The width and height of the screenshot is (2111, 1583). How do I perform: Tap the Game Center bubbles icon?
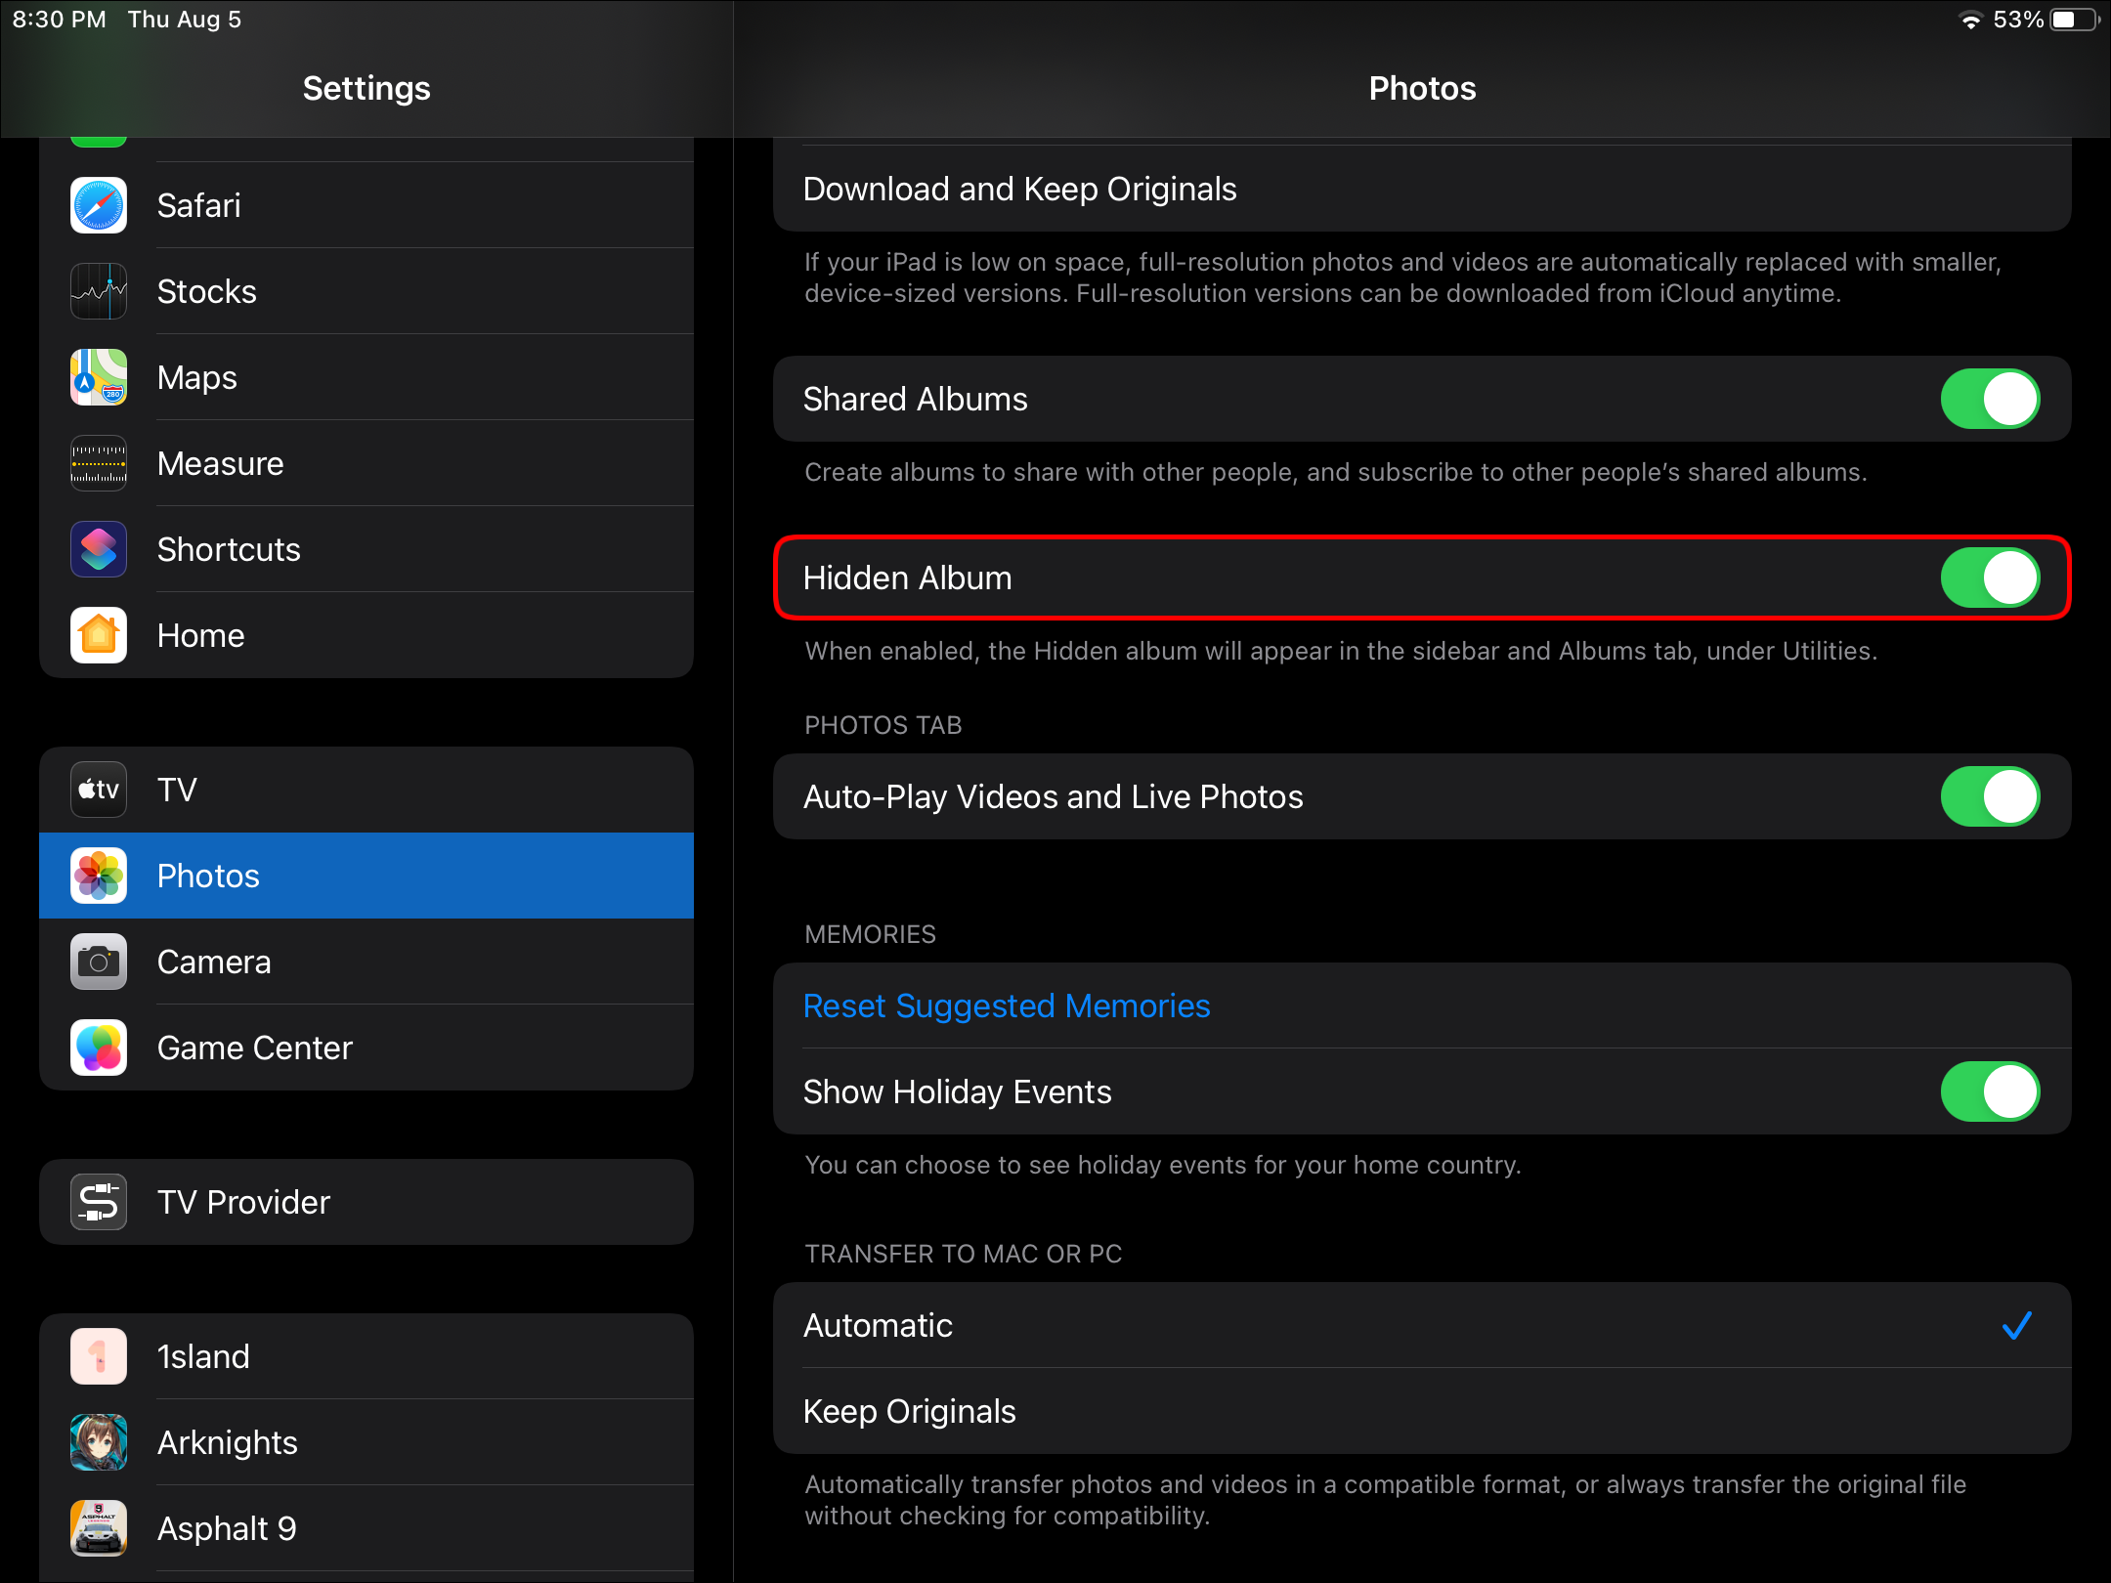(99, 1048)
